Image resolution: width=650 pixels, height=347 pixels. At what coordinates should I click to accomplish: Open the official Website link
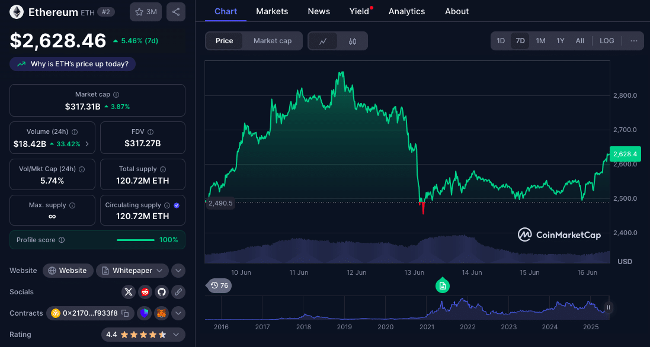68,271
